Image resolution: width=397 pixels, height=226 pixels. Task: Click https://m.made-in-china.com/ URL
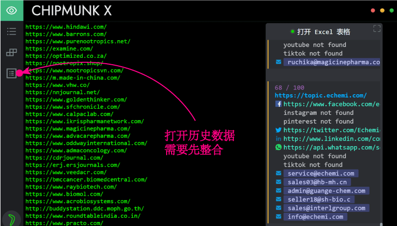[x=73, y=77]
